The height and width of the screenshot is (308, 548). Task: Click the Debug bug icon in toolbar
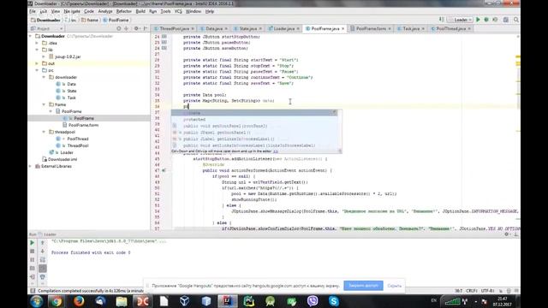486,20
